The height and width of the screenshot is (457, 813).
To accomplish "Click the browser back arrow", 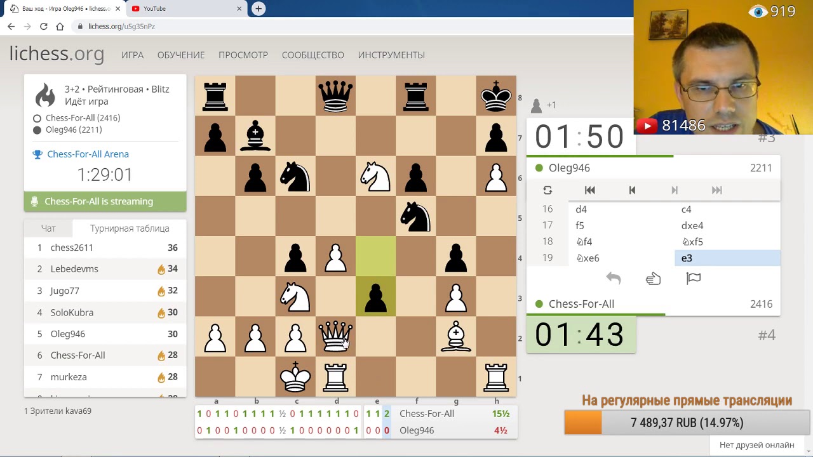I will (x=11, y=27).
